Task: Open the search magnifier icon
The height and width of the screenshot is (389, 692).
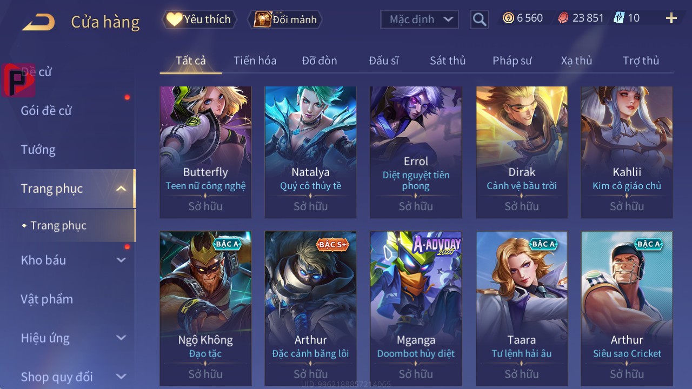Action: click(479, 19)
